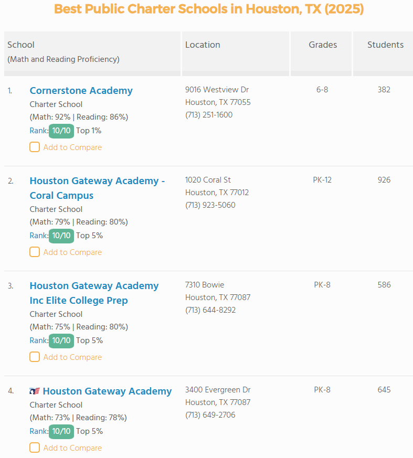Image resolution: width=413 pixels, height=458 pixels.
Task: Check Add to Compare under Elite College Prep
Action: (x=34, y=357)
